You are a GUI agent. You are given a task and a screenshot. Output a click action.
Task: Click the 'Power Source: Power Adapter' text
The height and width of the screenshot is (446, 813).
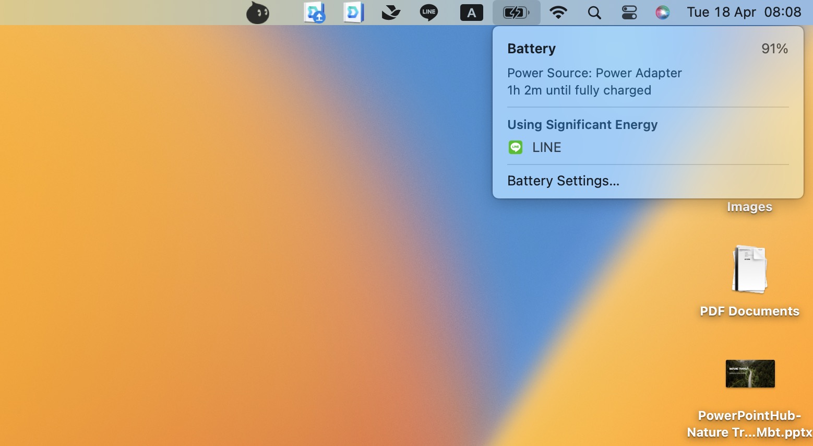[594, 73]
